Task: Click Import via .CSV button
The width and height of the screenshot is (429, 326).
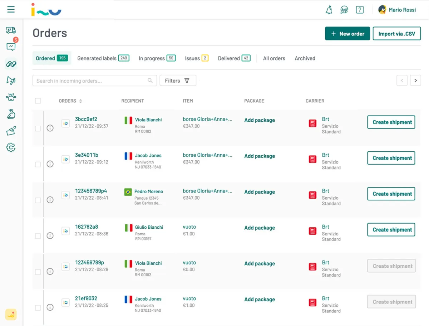Action: [397, 34]
